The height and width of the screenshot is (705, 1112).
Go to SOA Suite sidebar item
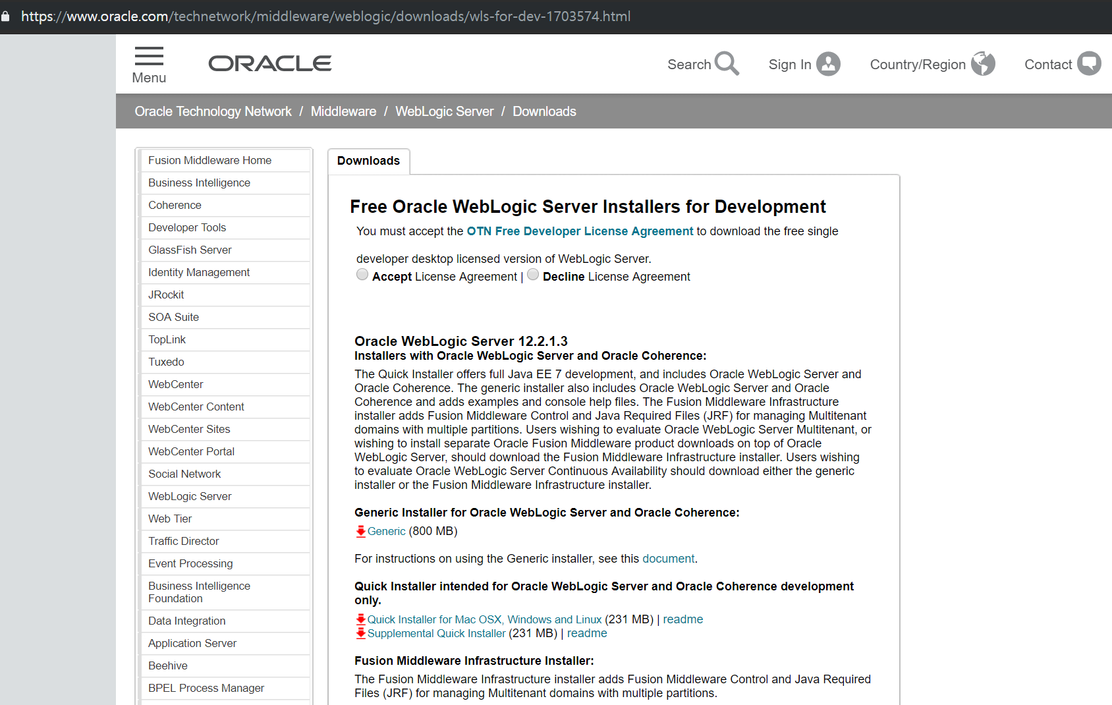point(225,317)
